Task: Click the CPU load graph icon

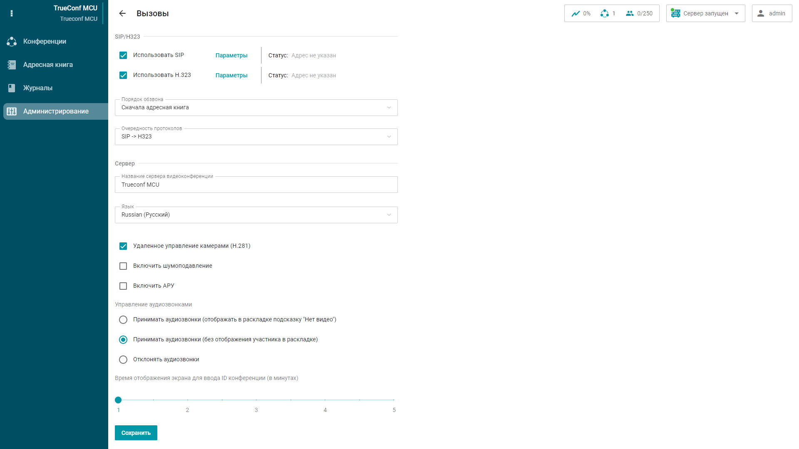Action: [576, 14]
